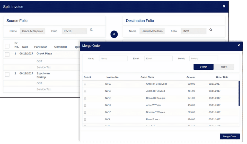Click the Merge Order list vertical scrollbar

(x=239, y=93)
